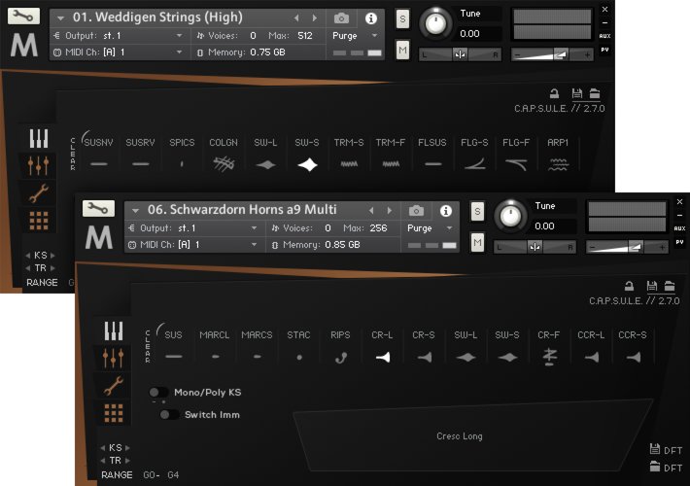690x486 pixels.
Task: Enable the Switch Imm toggle
Action: click(x=168, y=414)
